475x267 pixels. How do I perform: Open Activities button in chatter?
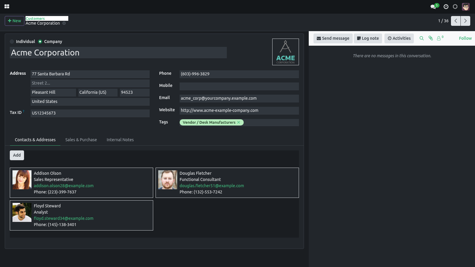click(399, 38)
